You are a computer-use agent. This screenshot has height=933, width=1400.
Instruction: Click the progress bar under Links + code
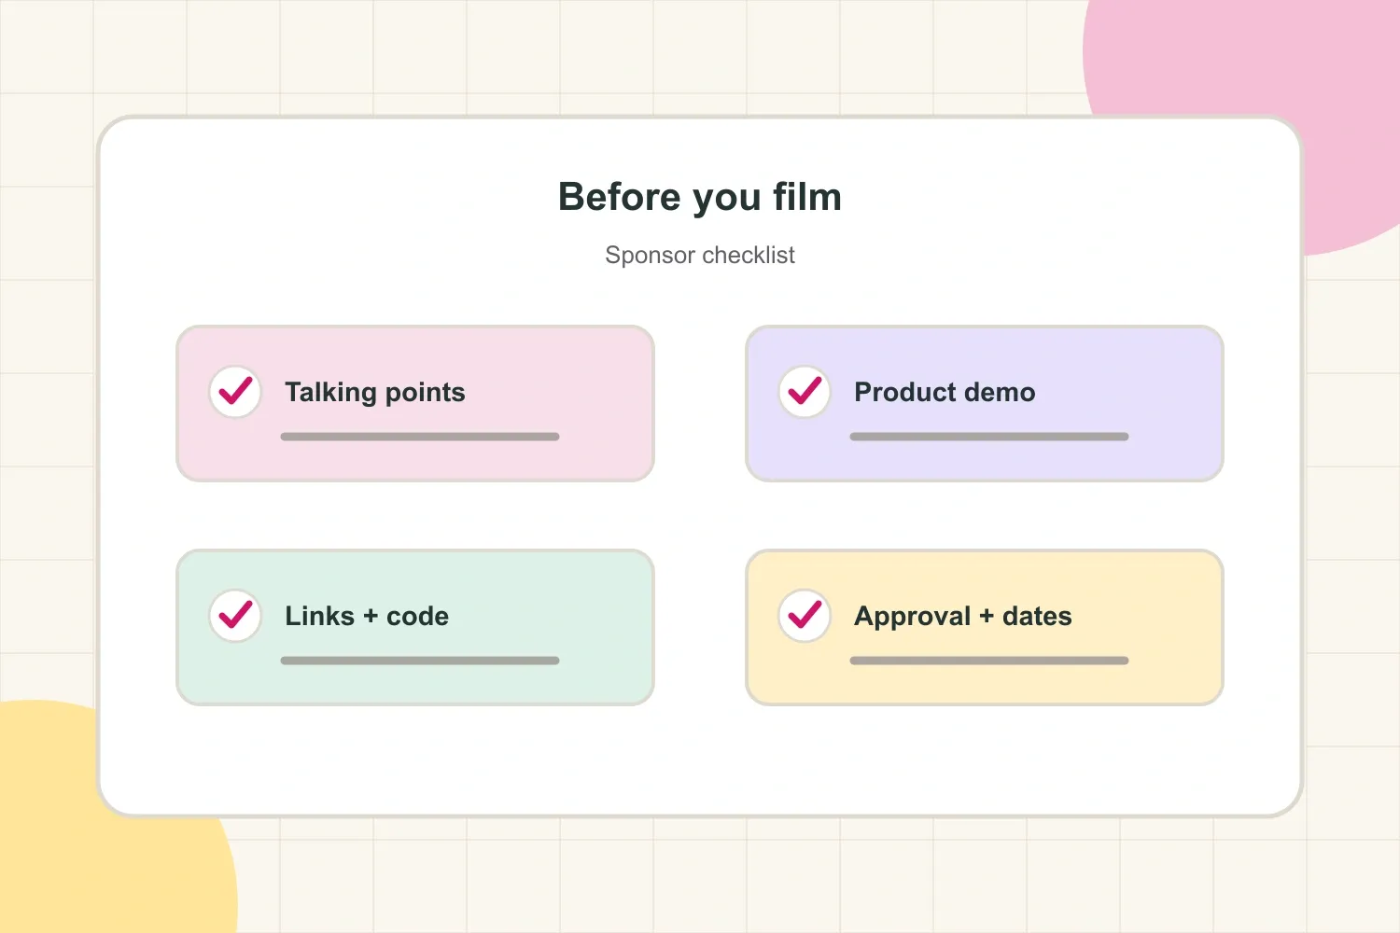click(x=420, y=661)
